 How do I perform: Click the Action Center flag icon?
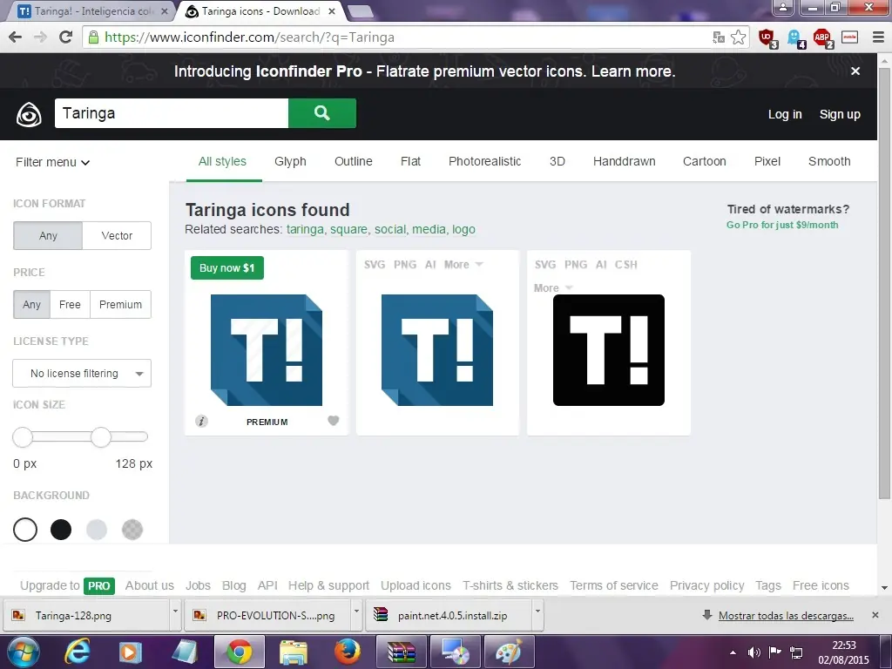pyautogui.click(x=774, y=652)
